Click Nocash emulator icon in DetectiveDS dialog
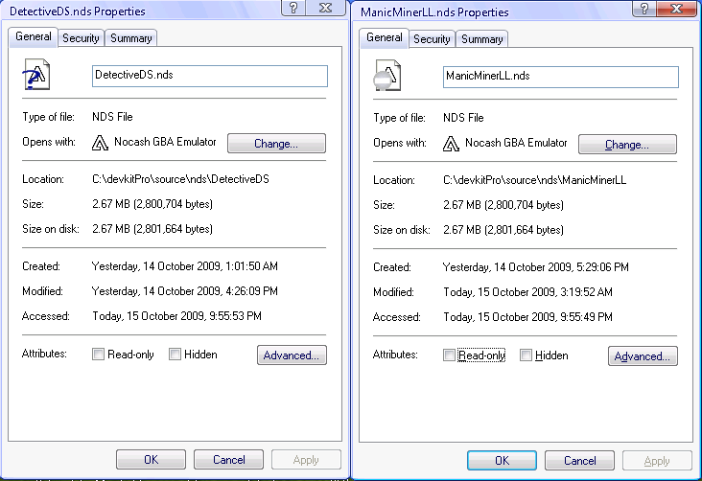702x481 pixels. [100, 144]
